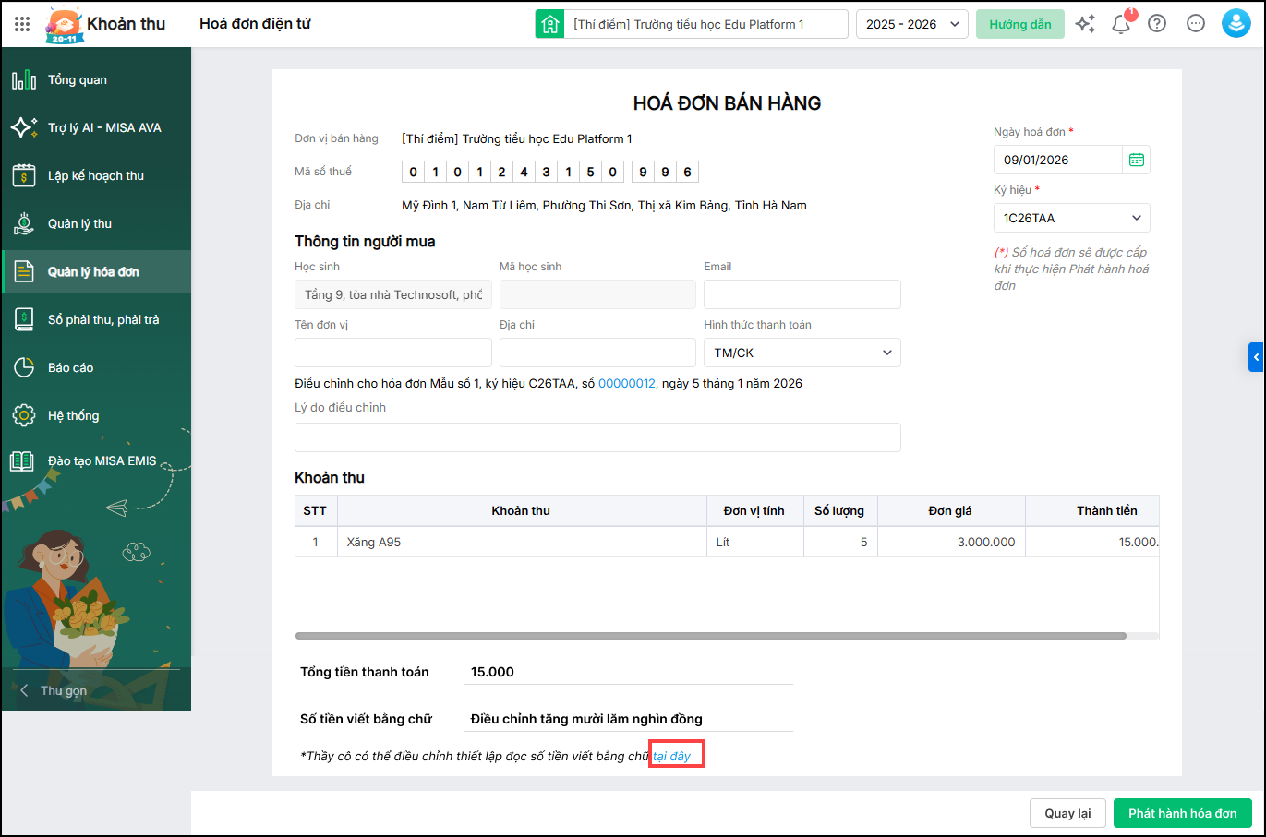Collapse the sidebar with Thu gọn

click(54, 690)
